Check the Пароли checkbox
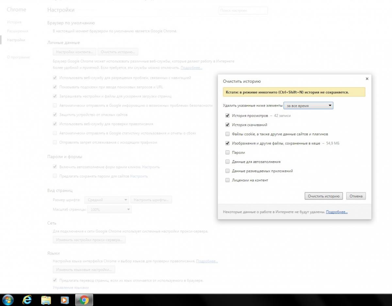The height and width of the screenshot is (306, 392). click(x=227, y=152)
